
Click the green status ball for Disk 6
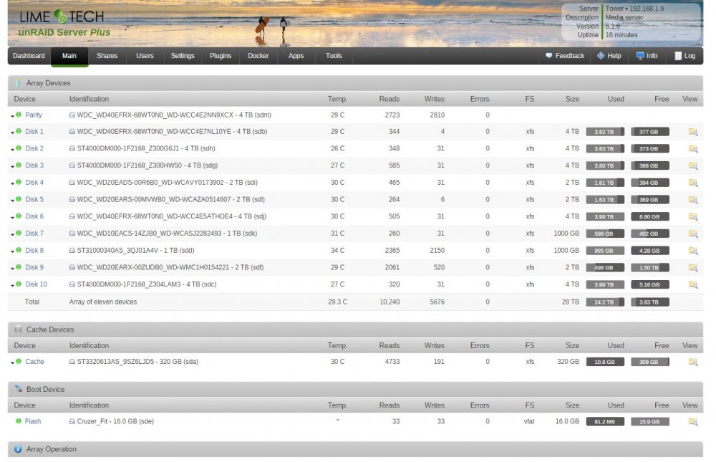click(19, 216)
